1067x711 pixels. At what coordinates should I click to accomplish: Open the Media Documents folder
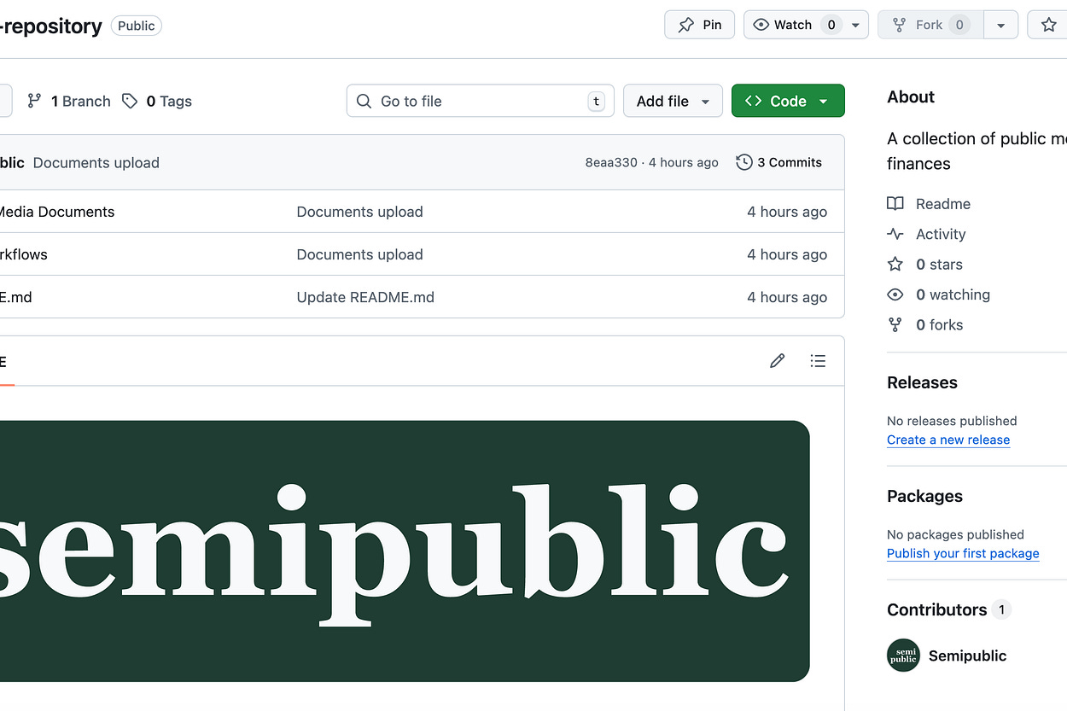point(57,212)
